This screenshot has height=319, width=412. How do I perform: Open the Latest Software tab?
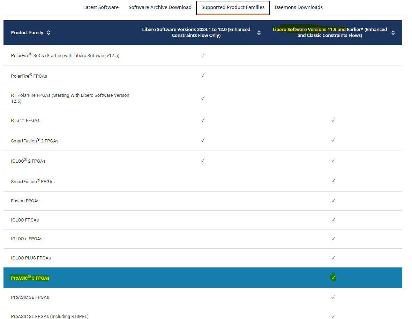tap(101, 7)
